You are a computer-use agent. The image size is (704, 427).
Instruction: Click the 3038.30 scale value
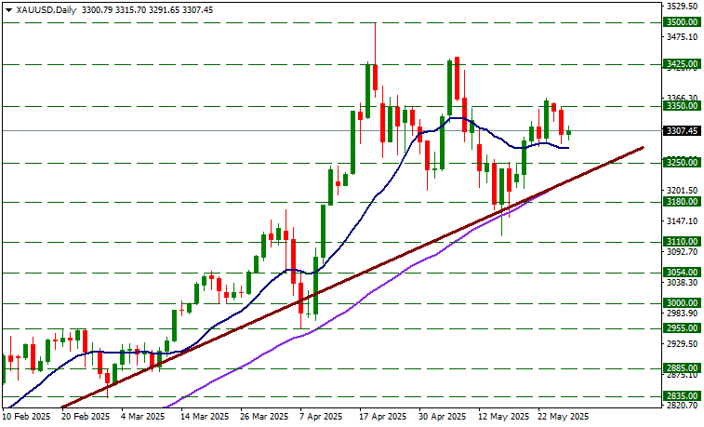point(682,283)
